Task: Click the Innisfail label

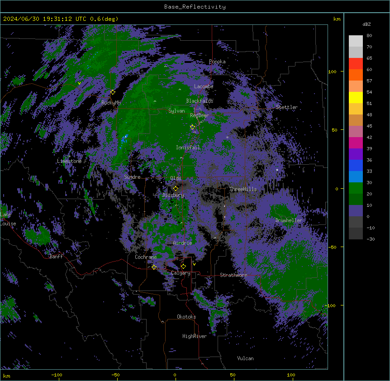Action: (188, 148)
